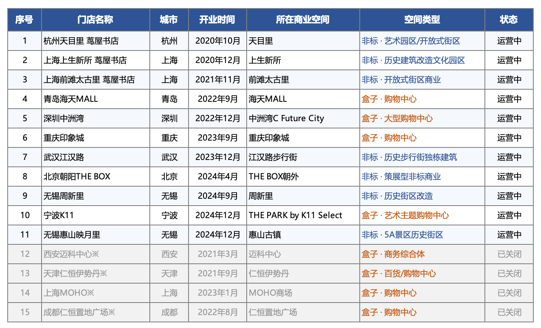Click 盒子 · 商务综合体 in row 12

[x=393, y=254]
